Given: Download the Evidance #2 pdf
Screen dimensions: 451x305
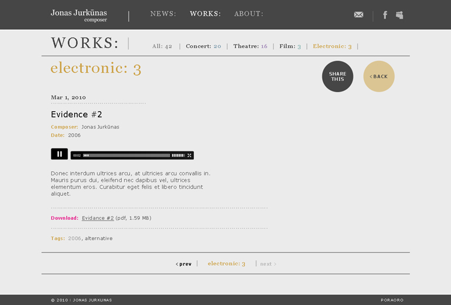Looking at the screenshot, I should coord(98,218).
